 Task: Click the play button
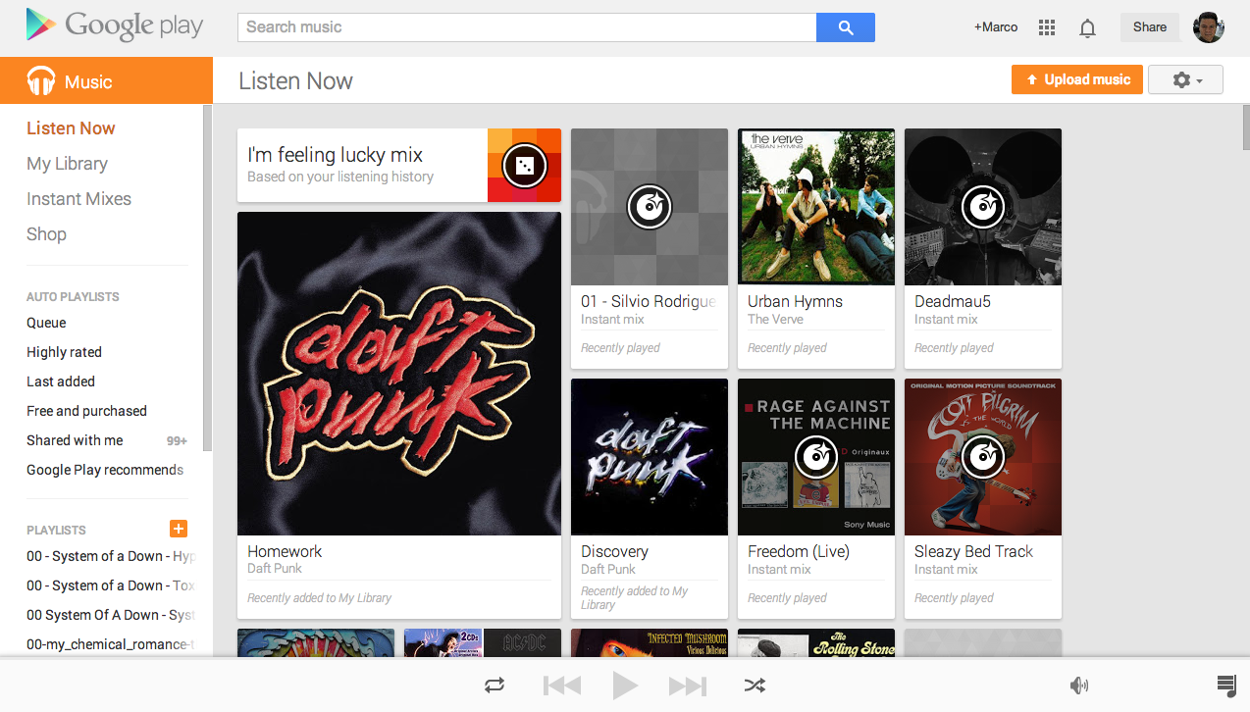(625, 685)
